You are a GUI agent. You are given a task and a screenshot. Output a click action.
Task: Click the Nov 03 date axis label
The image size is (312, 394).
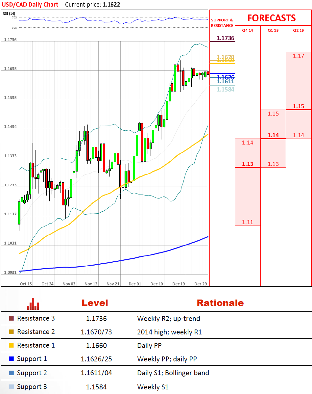pos(69,284)
